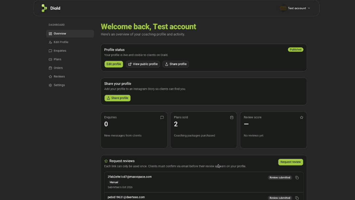This screenshot has height=200, width=355.
Task: Click the bag icon on Plans sold card
Action: 232,117
